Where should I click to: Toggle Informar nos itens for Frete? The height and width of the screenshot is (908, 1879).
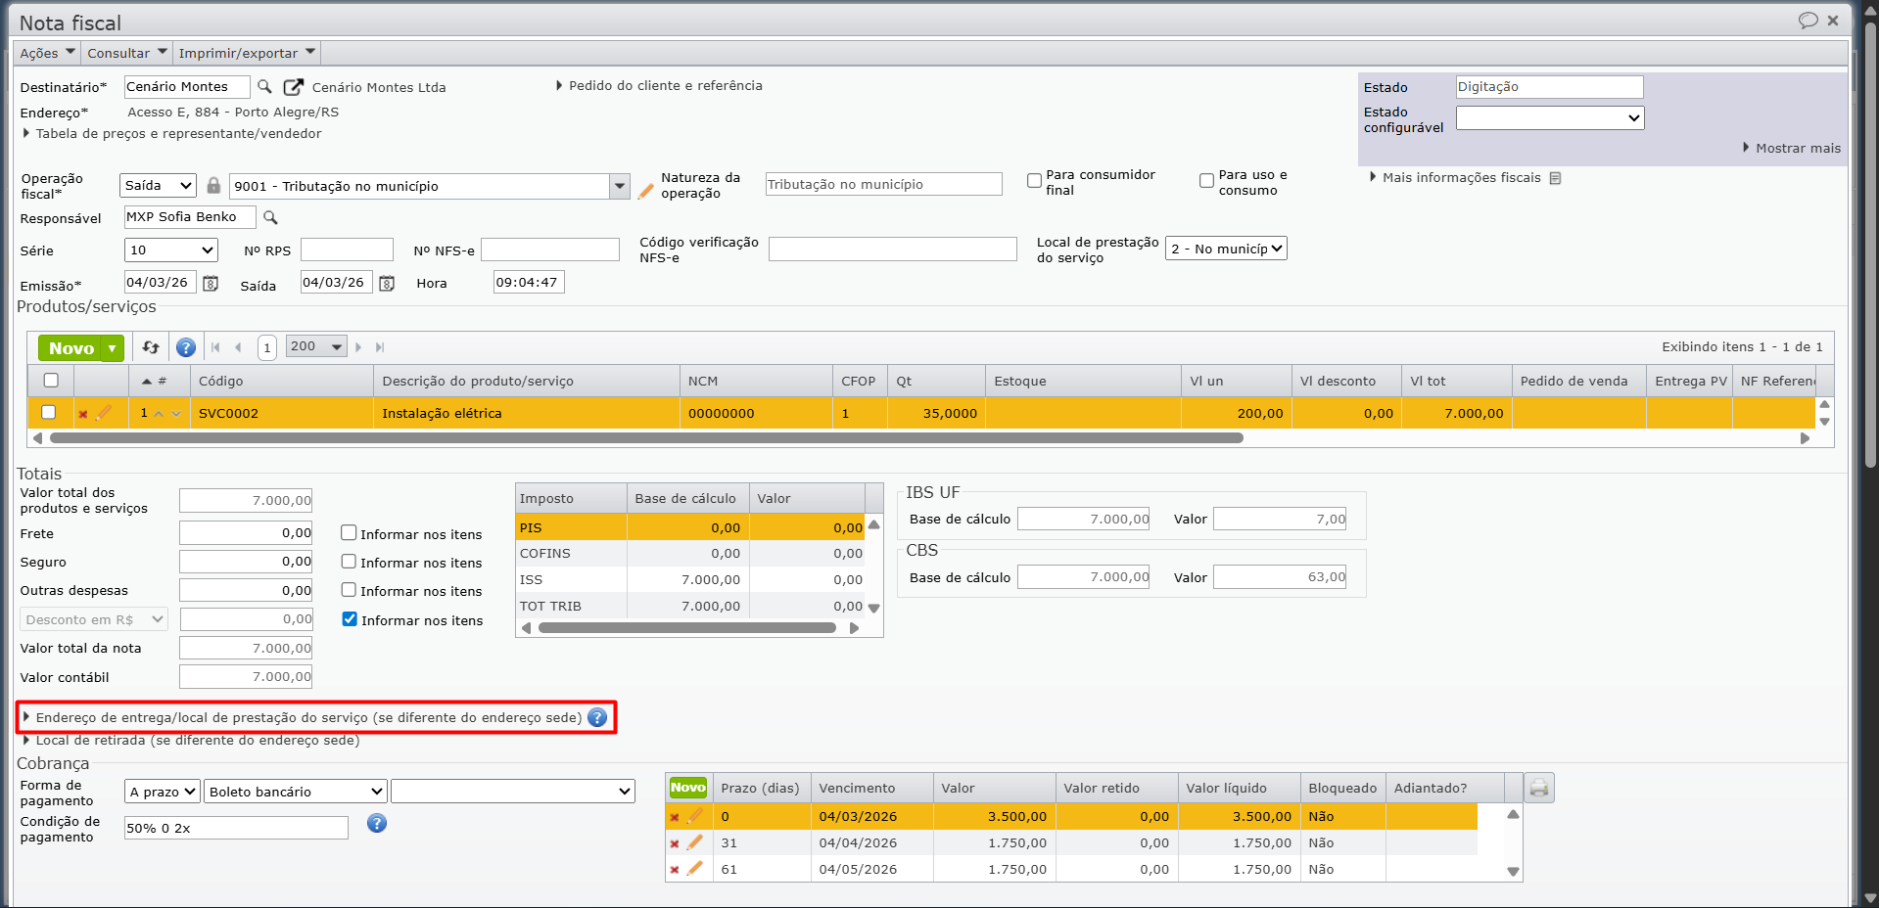tap(349, 533)
